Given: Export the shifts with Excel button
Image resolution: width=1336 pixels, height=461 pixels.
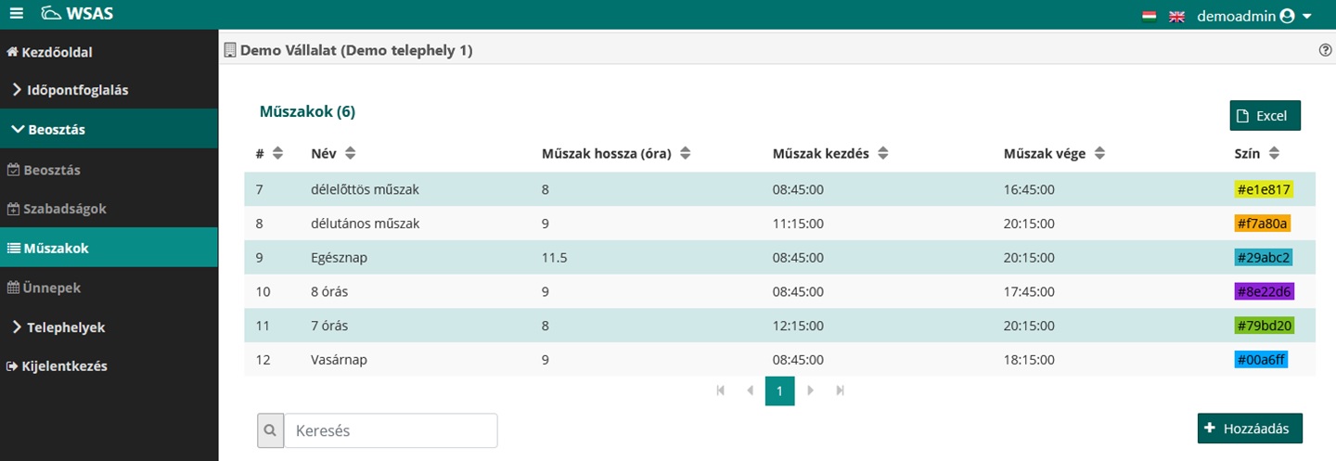Looking at the screenshot, I should tap(1265, 116).
